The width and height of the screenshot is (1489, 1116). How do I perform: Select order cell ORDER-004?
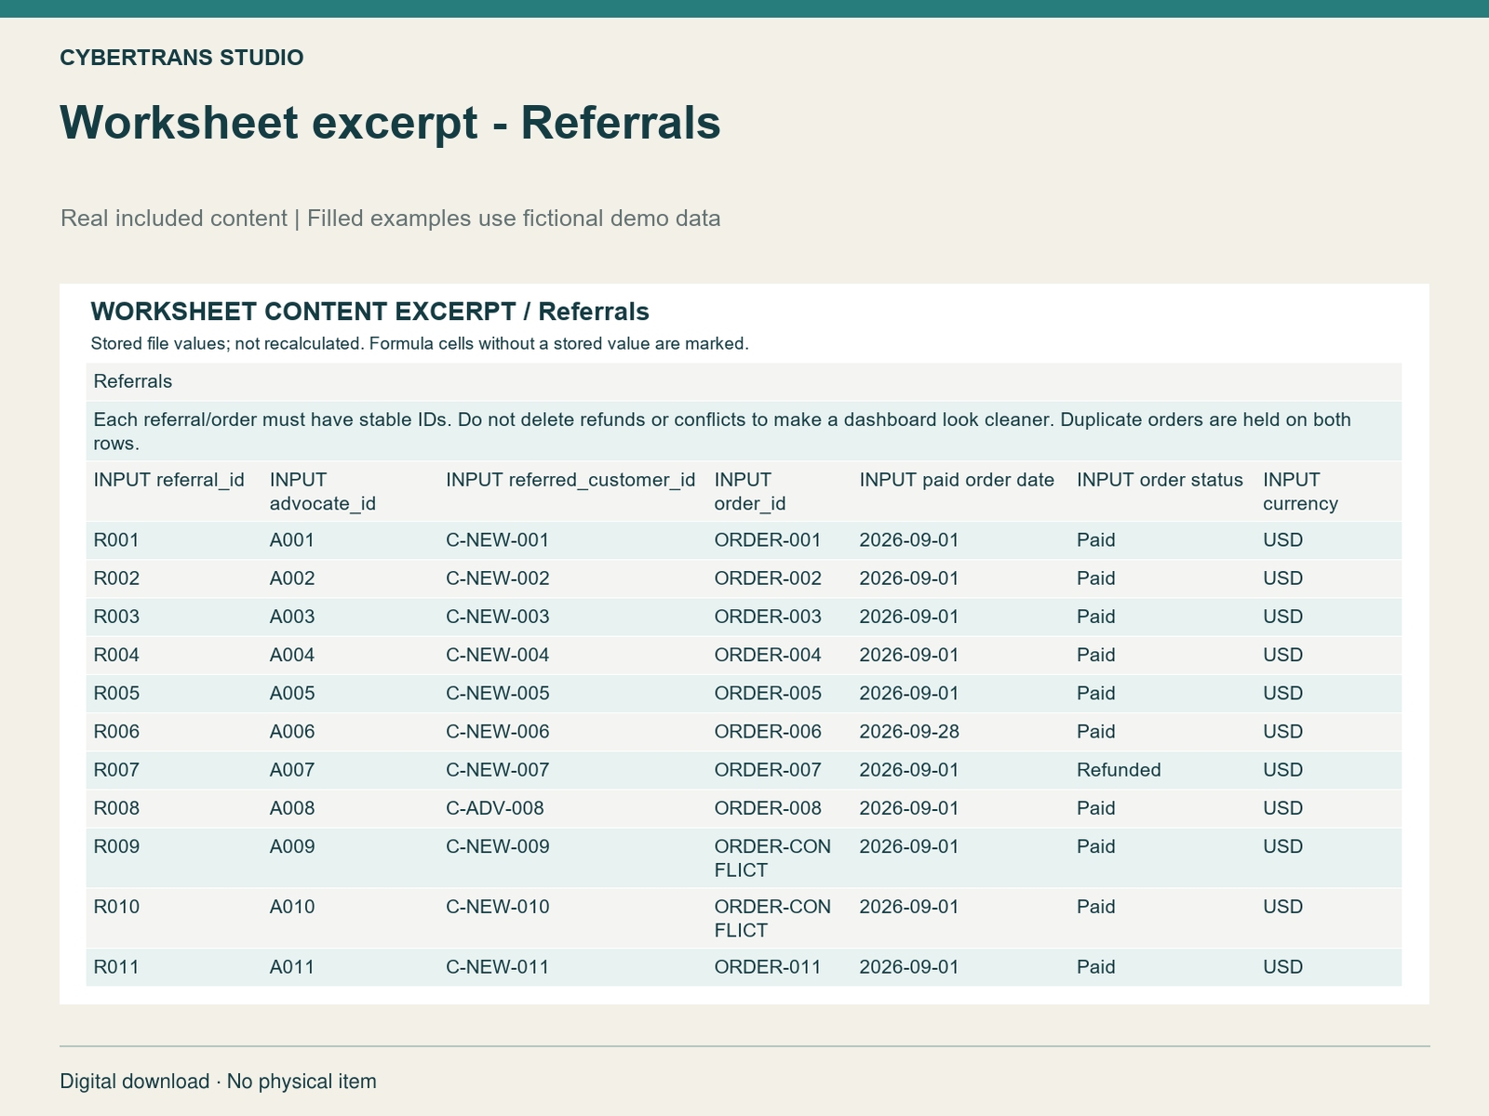(768, 655)
